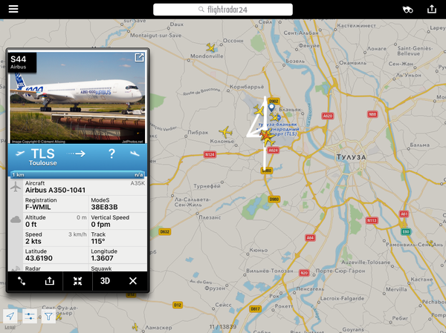Select the TLS Toulouse departure airport

point(42,156)
